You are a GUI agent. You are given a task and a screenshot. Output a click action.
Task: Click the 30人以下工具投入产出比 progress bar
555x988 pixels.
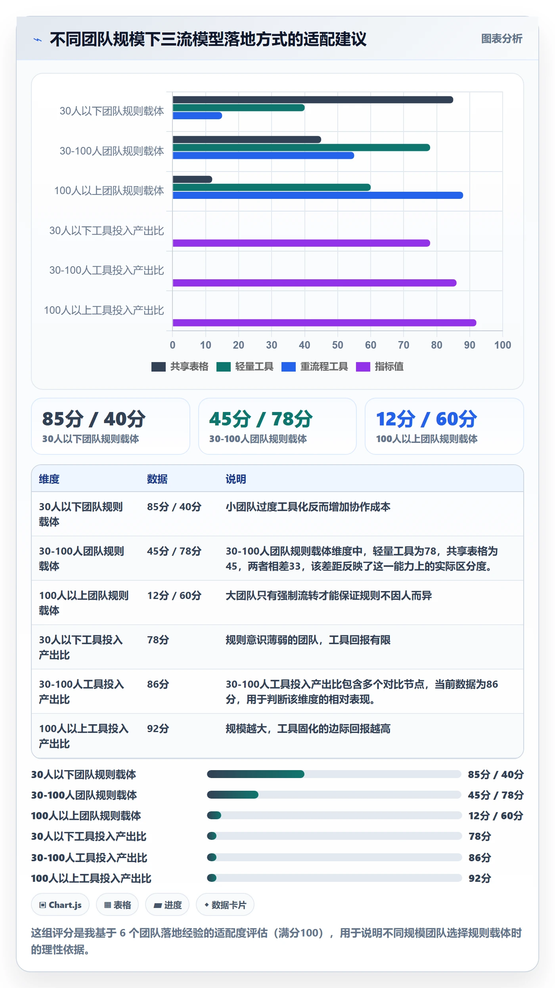[334, 836]
